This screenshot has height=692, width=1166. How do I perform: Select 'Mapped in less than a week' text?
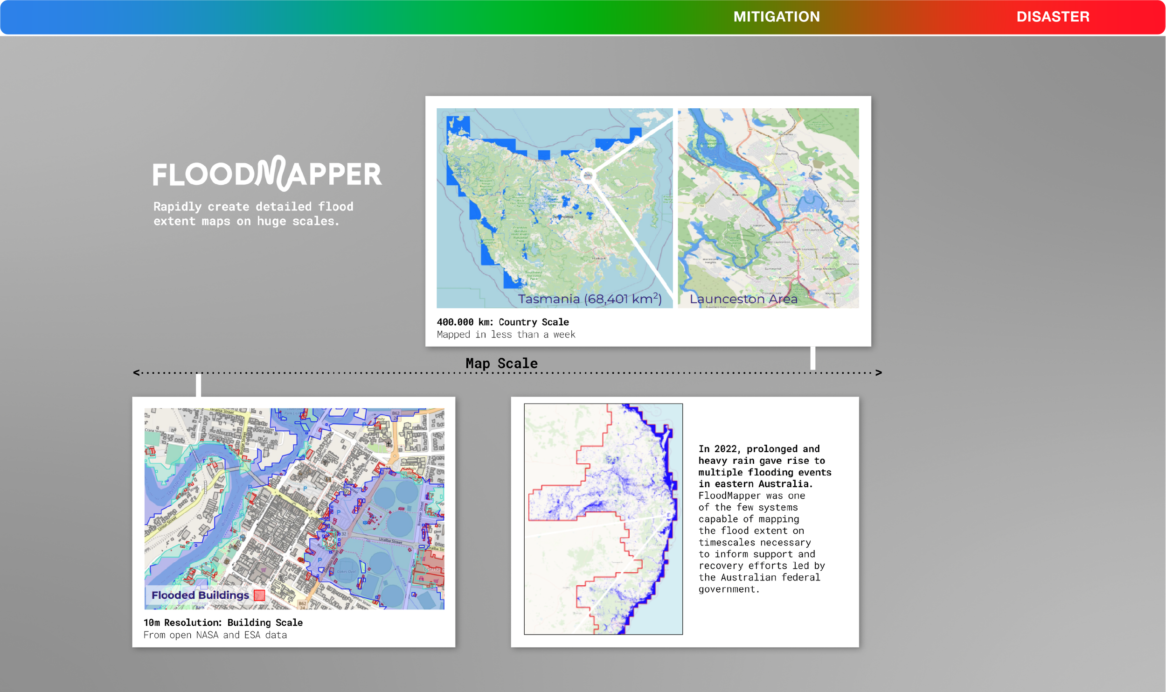click(506, 335)
